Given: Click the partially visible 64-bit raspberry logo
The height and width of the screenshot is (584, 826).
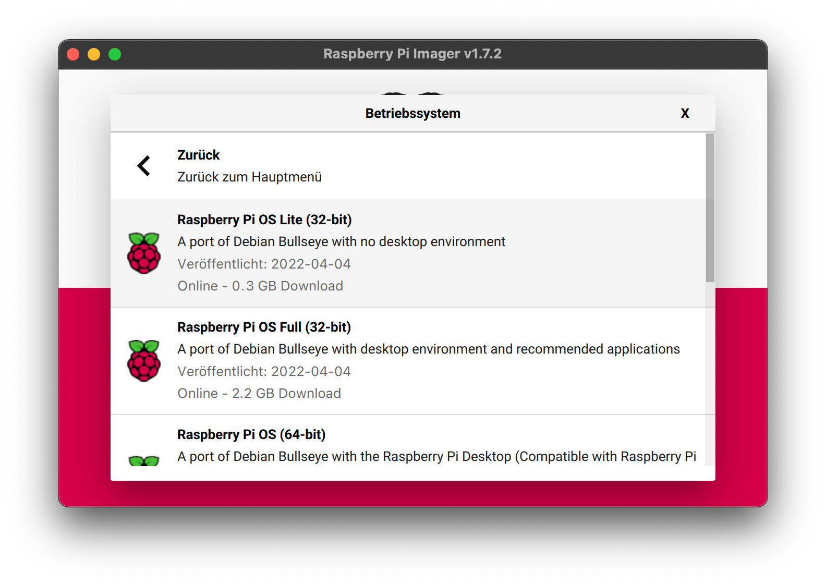Looking at the screenshot, I should coord(144,460).
